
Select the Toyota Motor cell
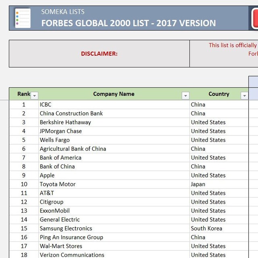114,184
